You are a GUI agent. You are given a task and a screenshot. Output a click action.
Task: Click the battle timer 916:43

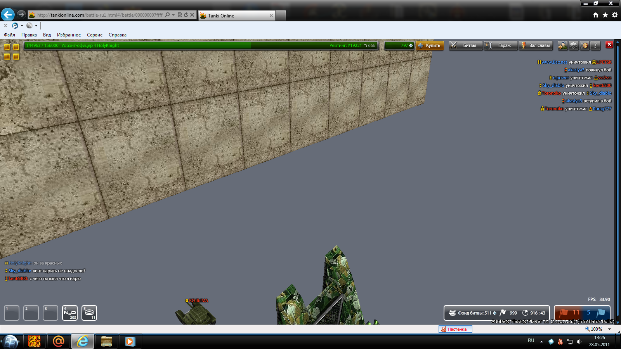(x=534, y=313)
